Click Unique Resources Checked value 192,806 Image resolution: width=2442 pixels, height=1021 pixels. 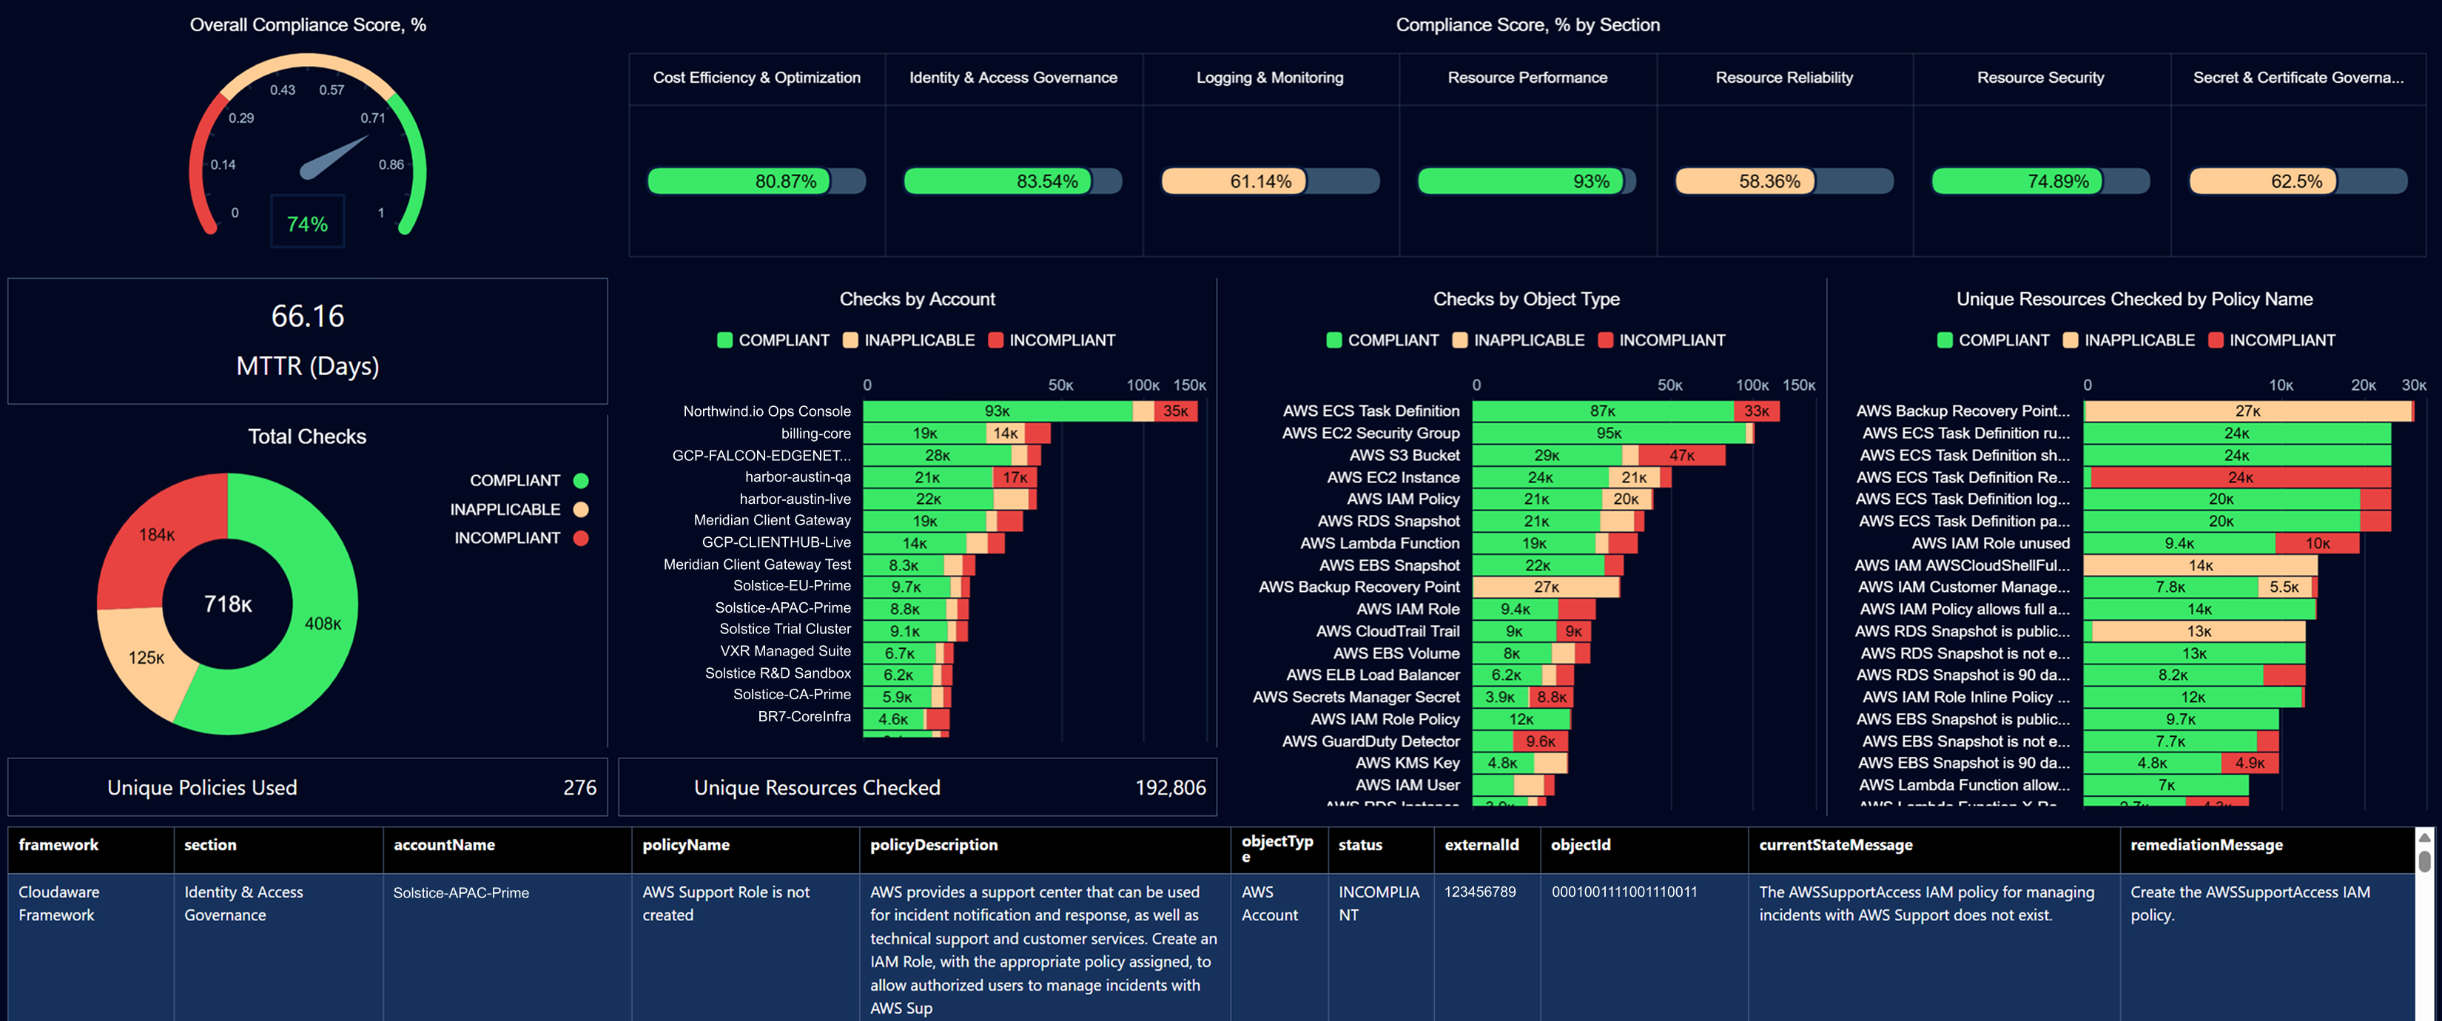pos(1170,788)
